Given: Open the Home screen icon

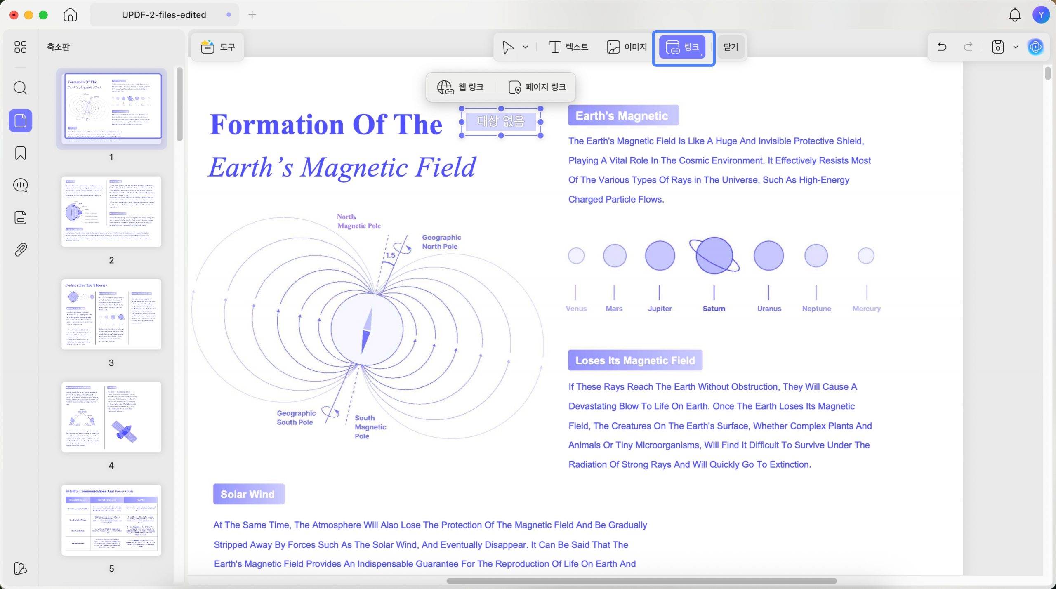Looking at the screenshot, I should point(70,15).
